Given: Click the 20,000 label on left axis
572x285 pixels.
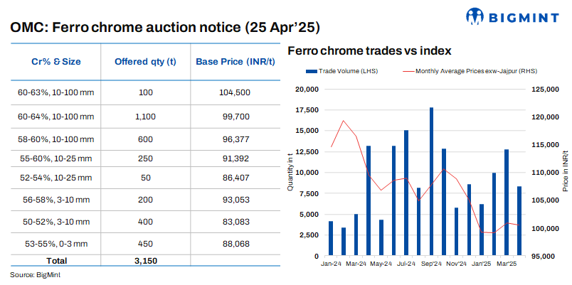Looking at the screenshot, I should 308,89.
